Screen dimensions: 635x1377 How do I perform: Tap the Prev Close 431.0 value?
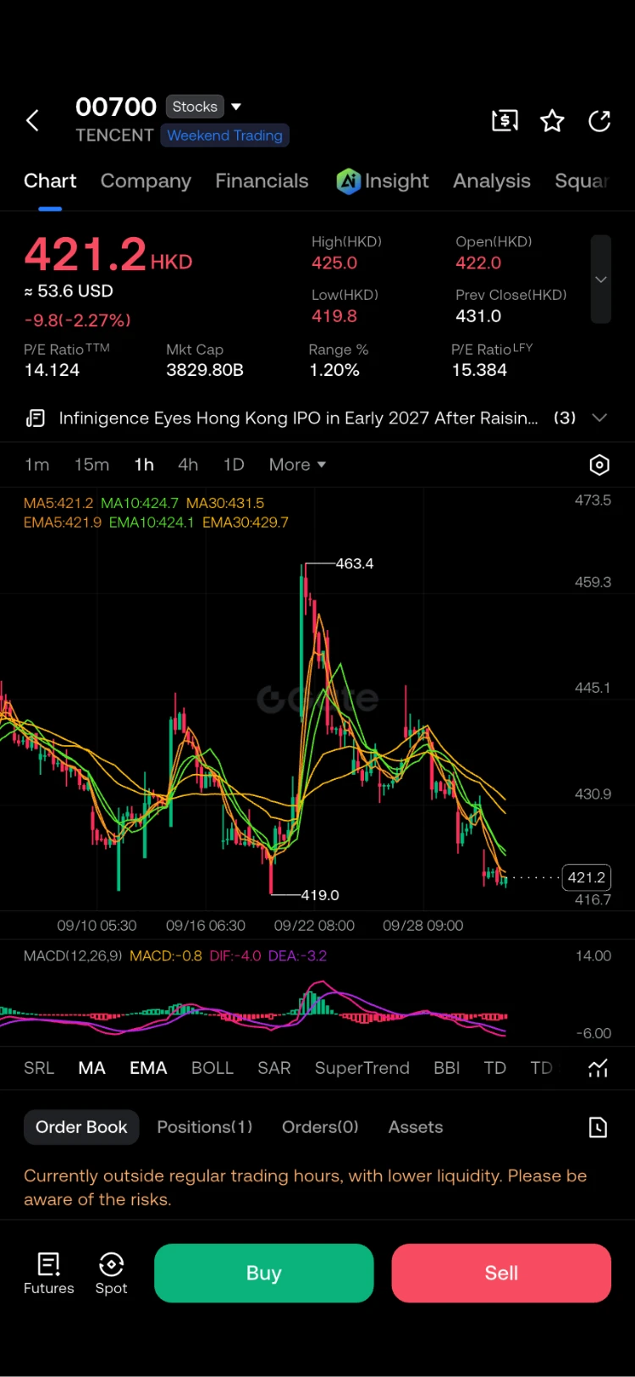point(478,316)
